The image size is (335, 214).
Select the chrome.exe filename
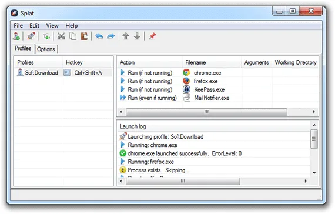click(x=207, y=73)
